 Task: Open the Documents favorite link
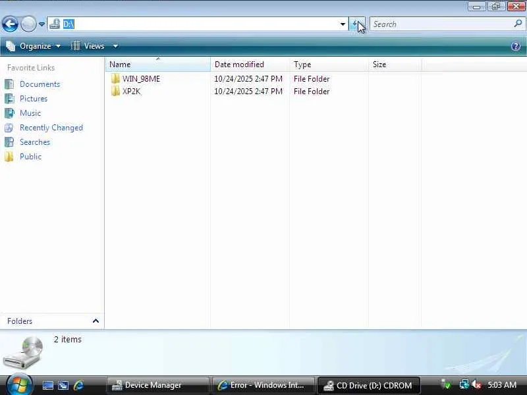(x=40, y=84)
